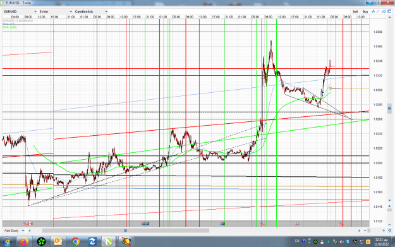This screenshot has width=395, height=247.
Task: Open the blue sync arrows taskbar app
Action: point(92,242)
